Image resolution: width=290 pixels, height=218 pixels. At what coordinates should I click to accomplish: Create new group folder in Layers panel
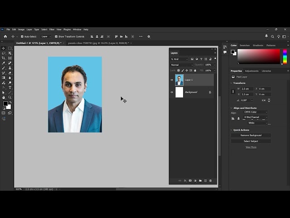[x=200, y=181]
